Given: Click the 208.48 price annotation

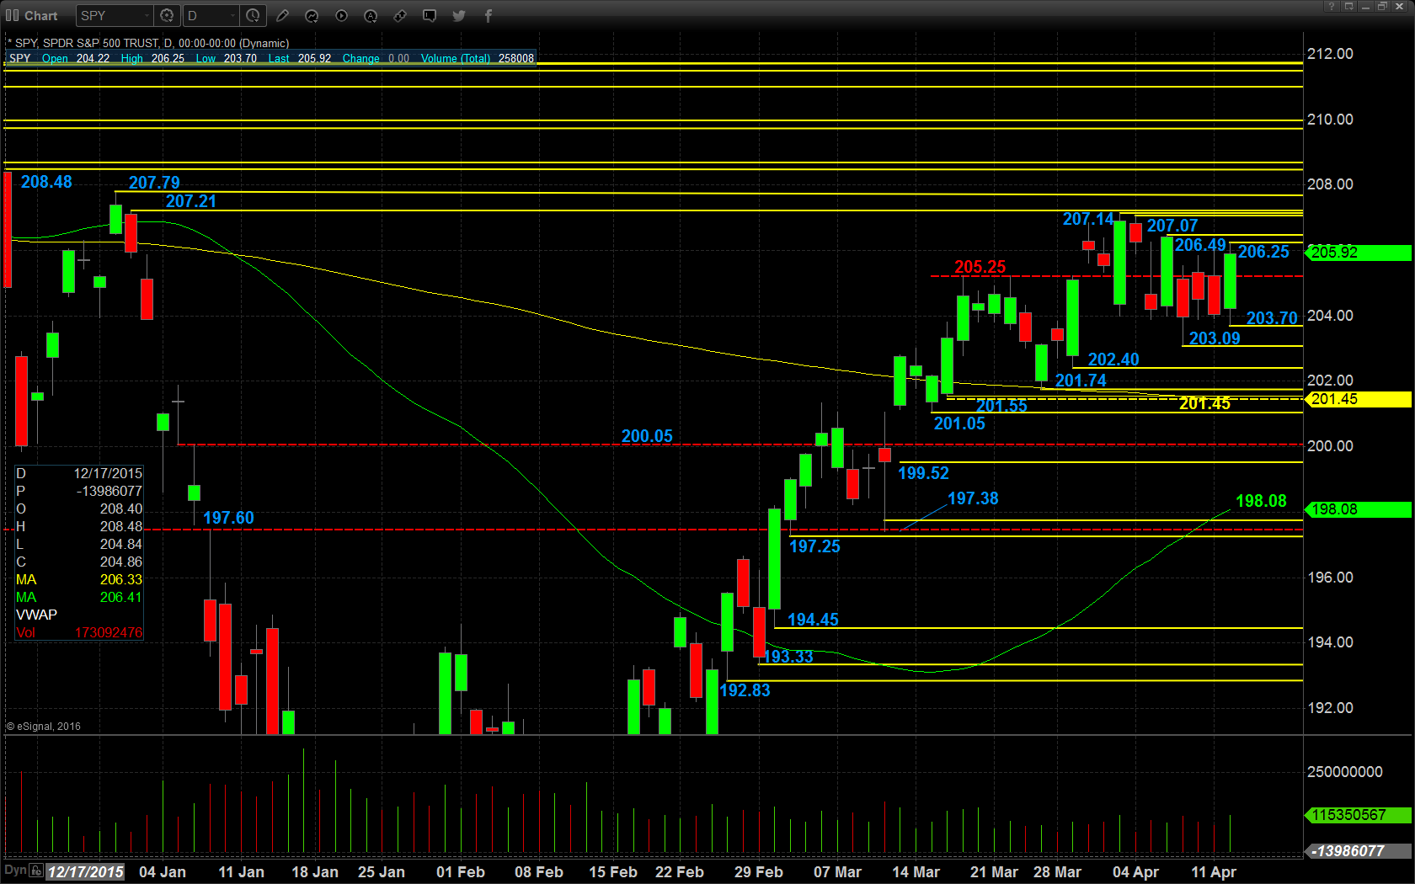Looking at the screenshot, I should (46, 182).
